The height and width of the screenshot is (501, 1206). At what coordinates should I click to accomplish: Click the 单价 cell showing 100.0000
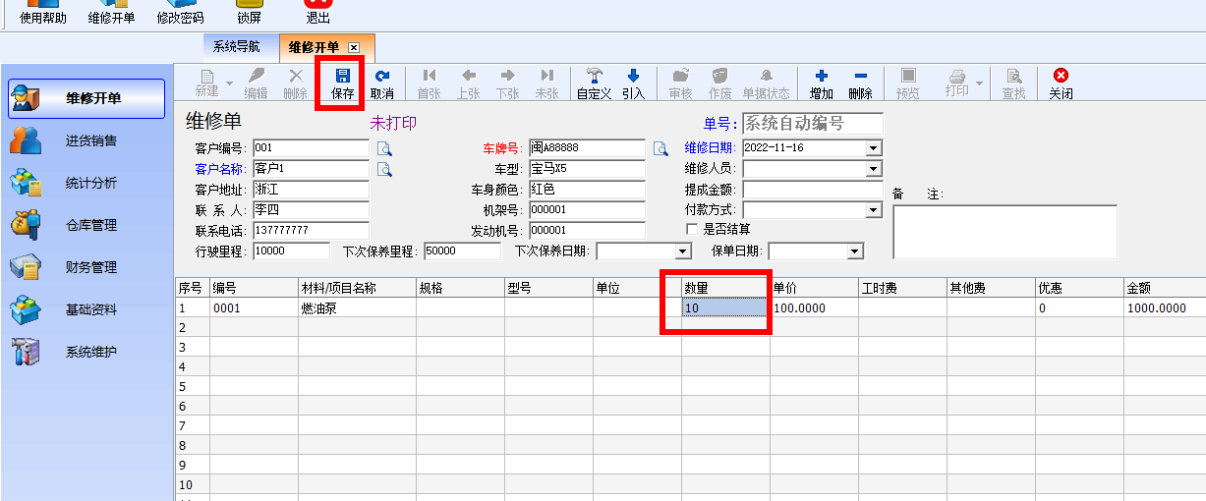pos(814,307)
